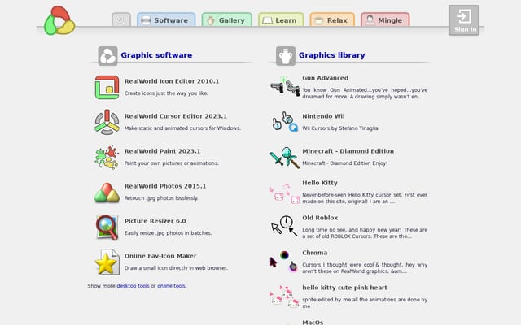Switch to the Relax tab
Viewport: 521px width, 325px height.
(332, 19)
